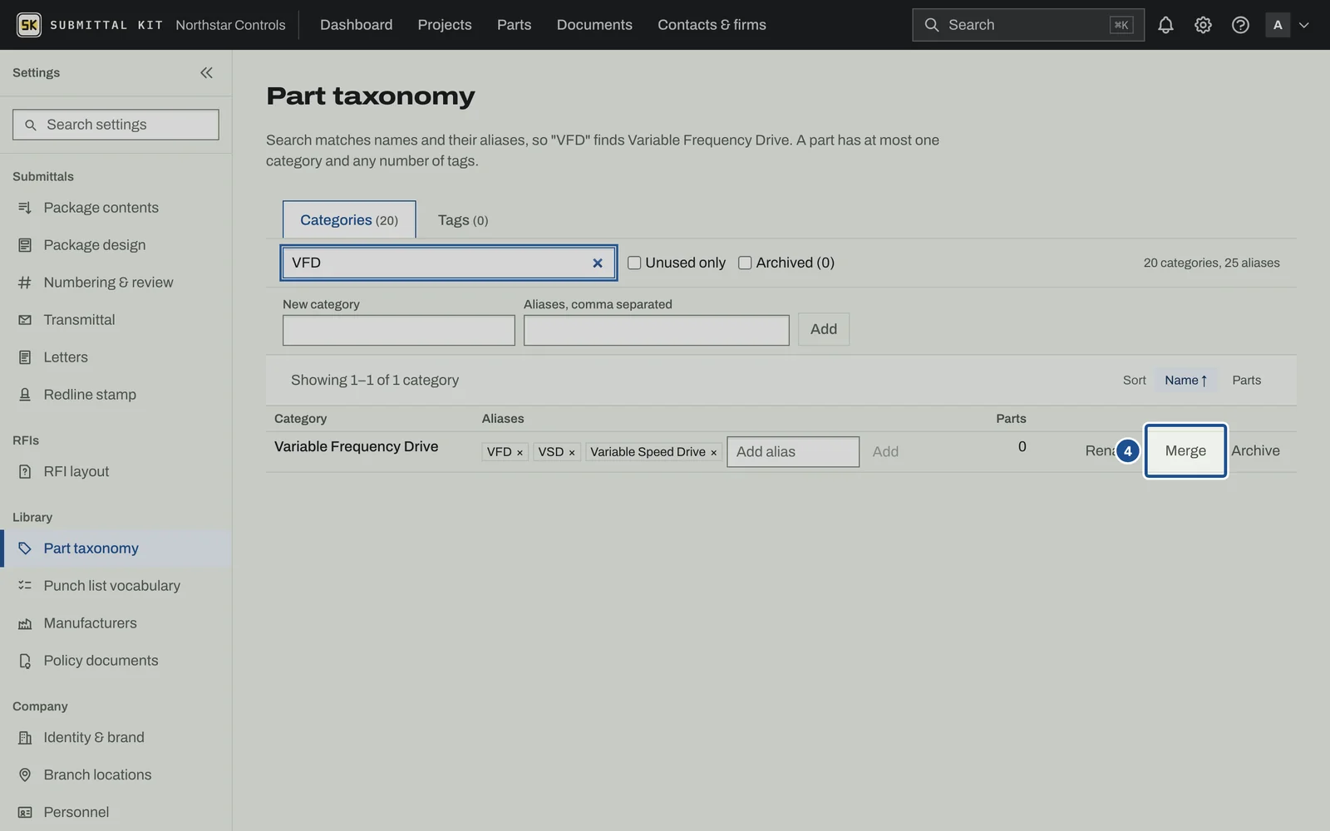Go to Numbering & review settings
1330x831 pixels.
(x=116, y=283)
